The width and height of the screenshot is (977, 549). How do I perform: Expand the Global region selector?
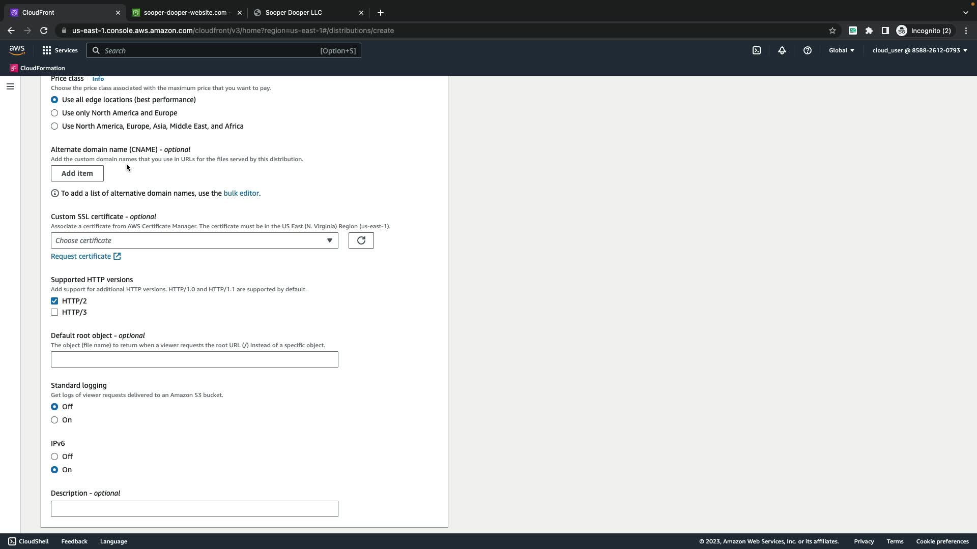(841, 50)
